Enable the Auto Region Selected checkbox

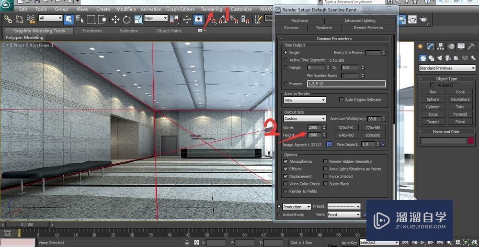[x=341, y=100]
